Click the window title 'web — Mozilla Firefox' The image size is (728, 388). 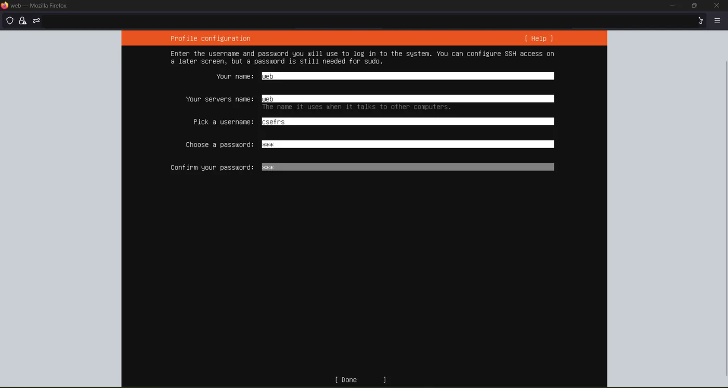pyautogui.click(x=38, y=6)
